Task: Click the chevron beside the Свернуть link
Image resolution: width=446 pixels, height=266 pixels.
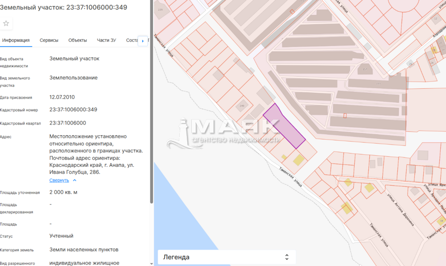Action: [x=74, y=180]
